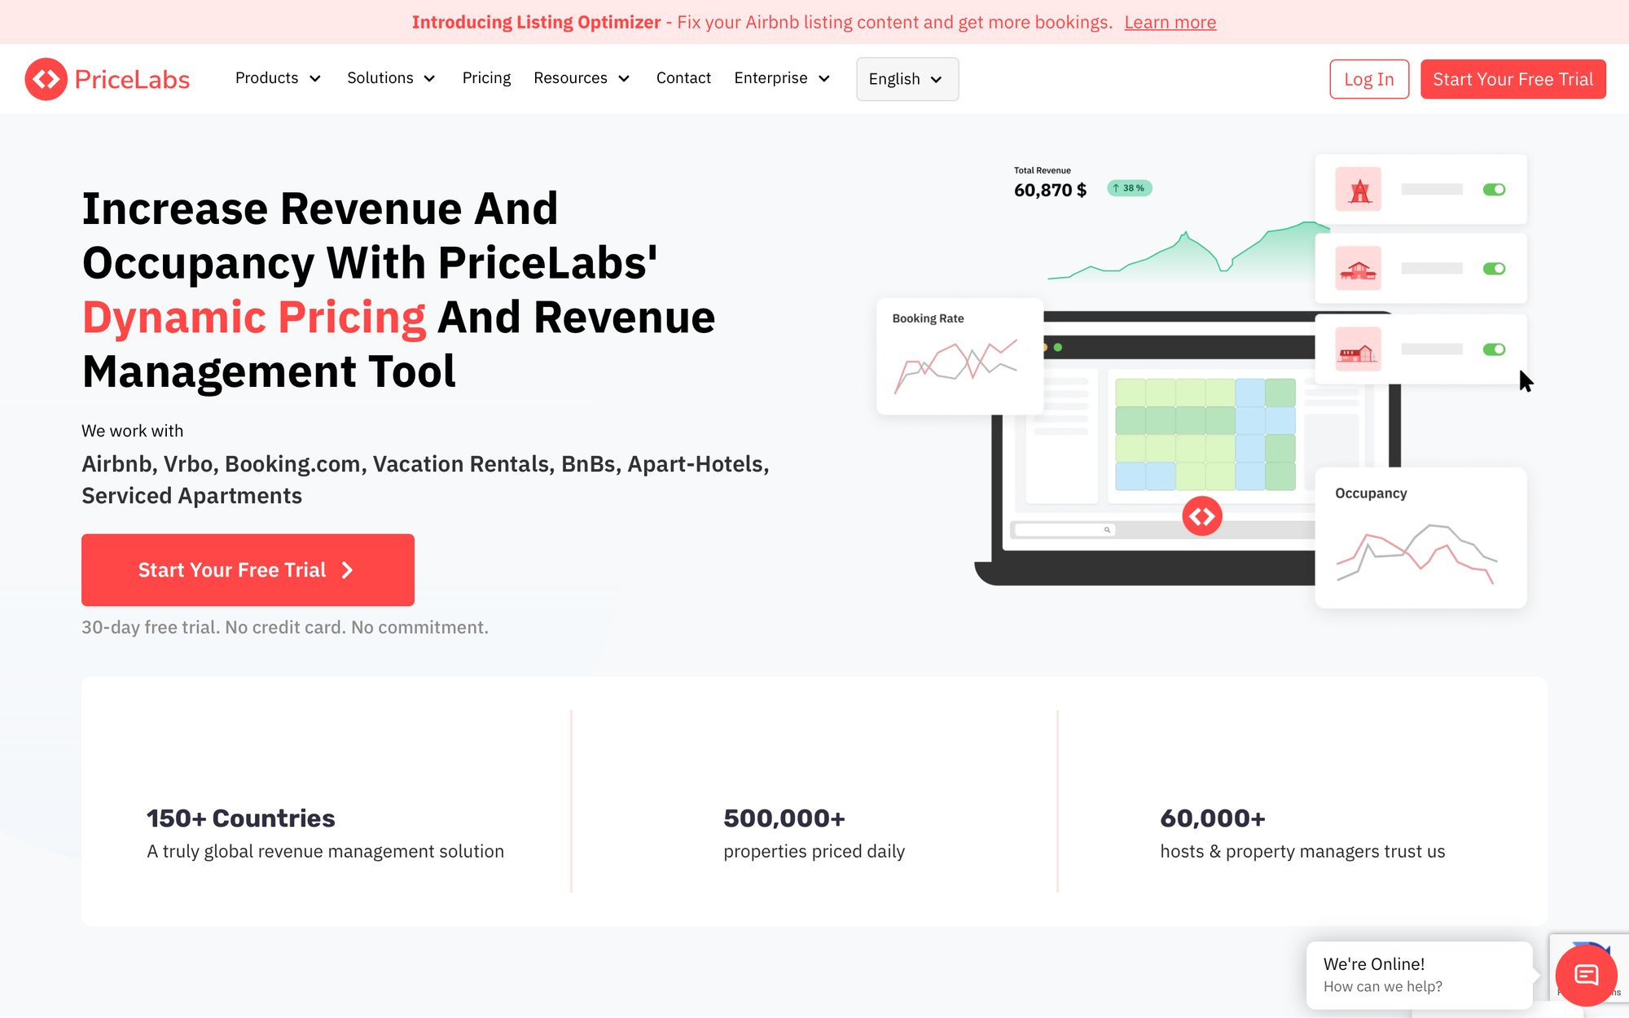Toggle the switch on the barn property card

(1494, 349)
